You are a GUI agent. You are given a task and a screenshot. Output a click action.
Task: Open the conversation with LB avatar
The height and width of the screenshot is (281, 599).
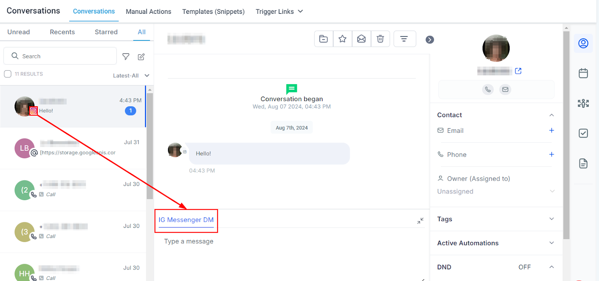click(x=73, y=148)
